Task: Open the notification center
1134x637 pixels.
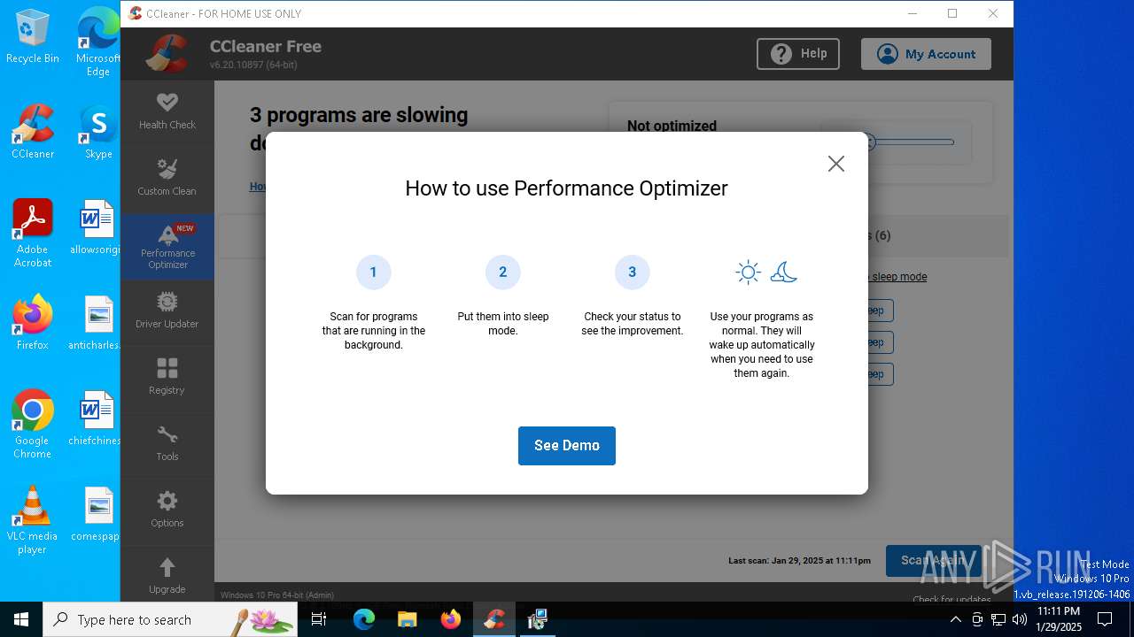Action: [1105, 619]
